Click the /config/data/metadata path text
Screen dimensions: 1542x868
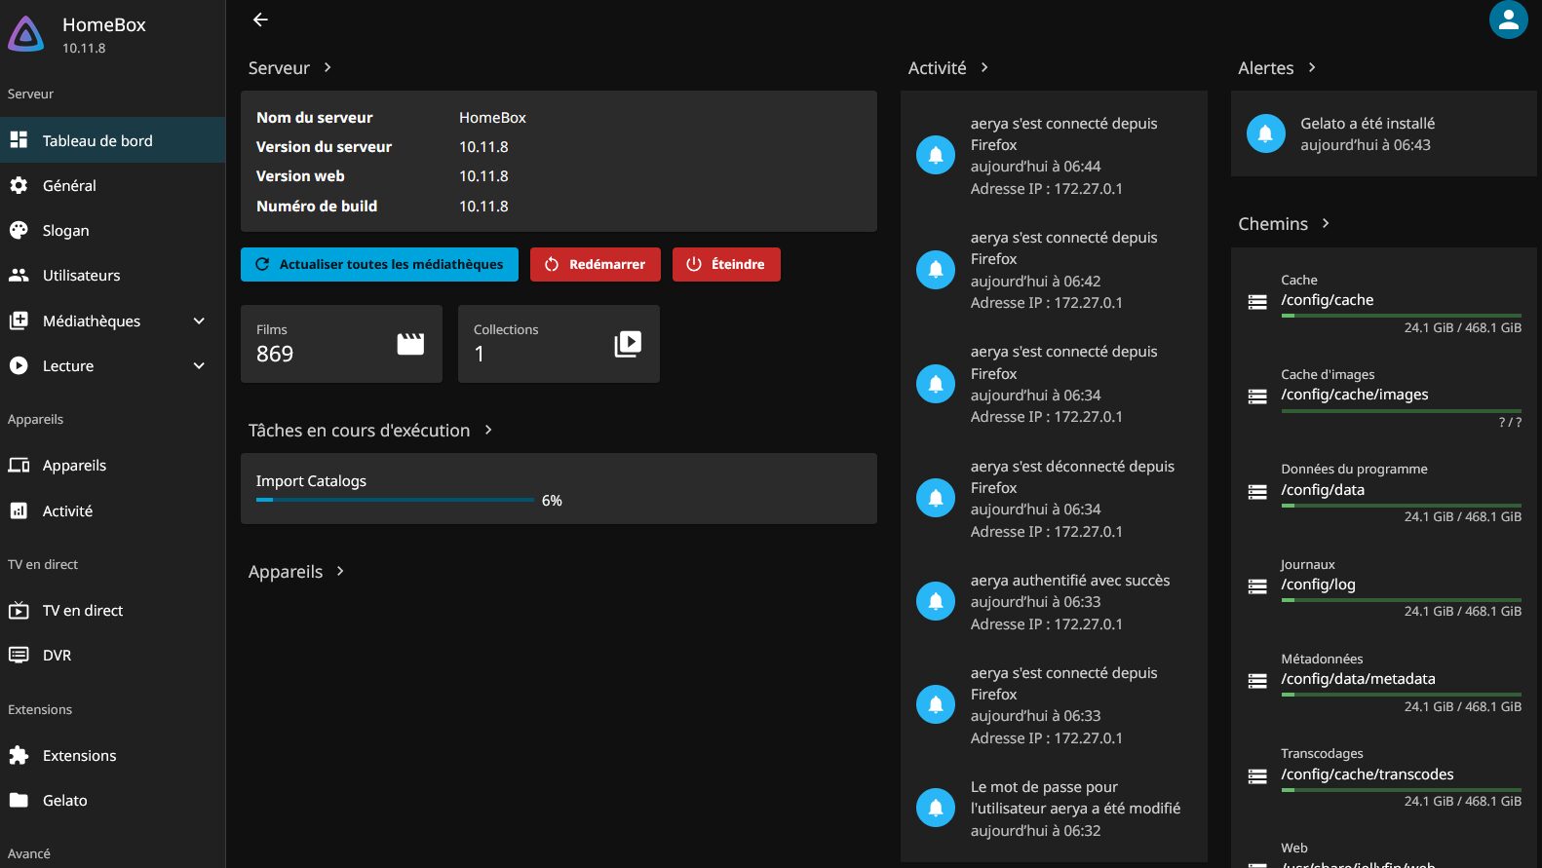[1358, 678]
